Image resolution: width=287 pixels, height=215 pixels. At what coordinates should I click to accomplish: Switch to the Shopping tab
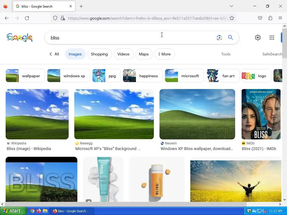tap(99, 54)
